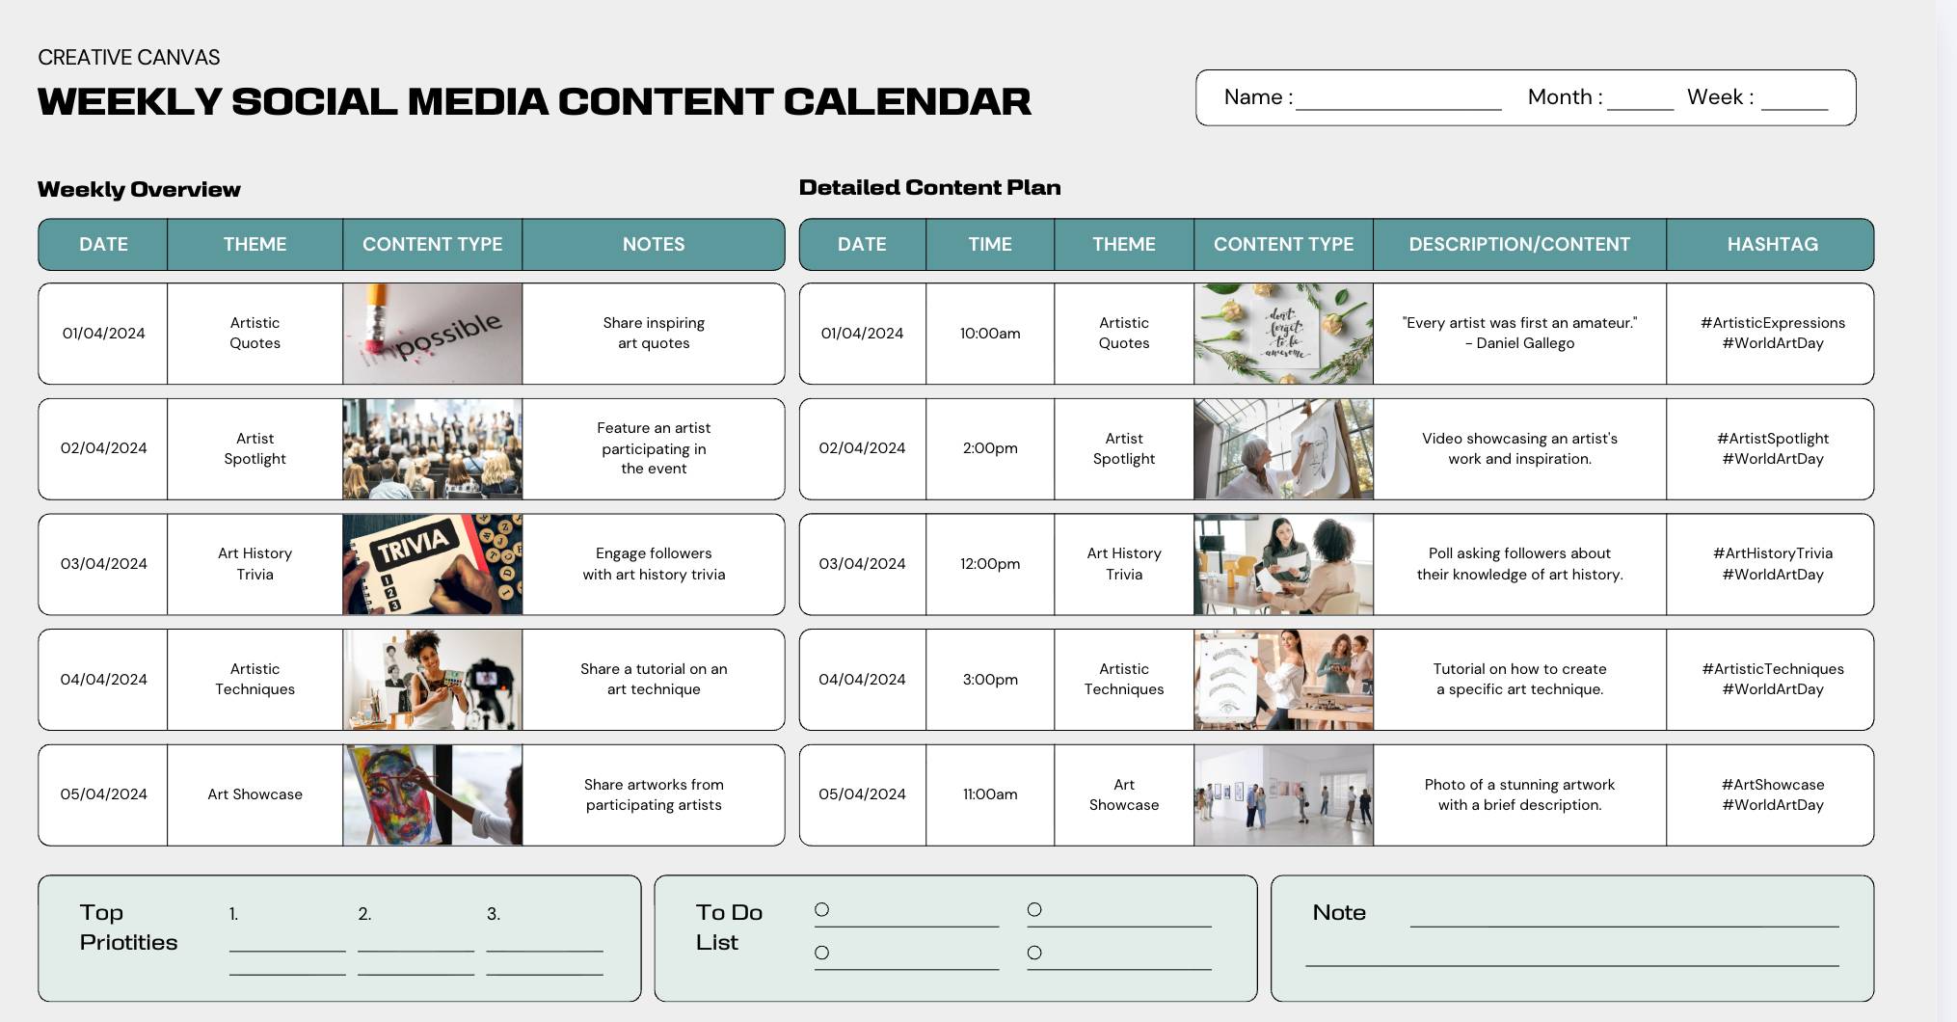Select the '2:00pm' time cell
This screenshot has height=1022, width=1957.
990,448
